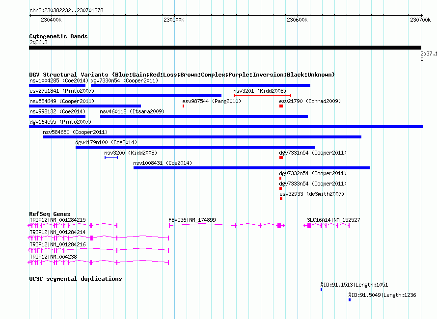This screenshot has height=319, width=437.
Task: Select the dgv7330n54 (Cooper2011) label
Action: coord(124,80)
